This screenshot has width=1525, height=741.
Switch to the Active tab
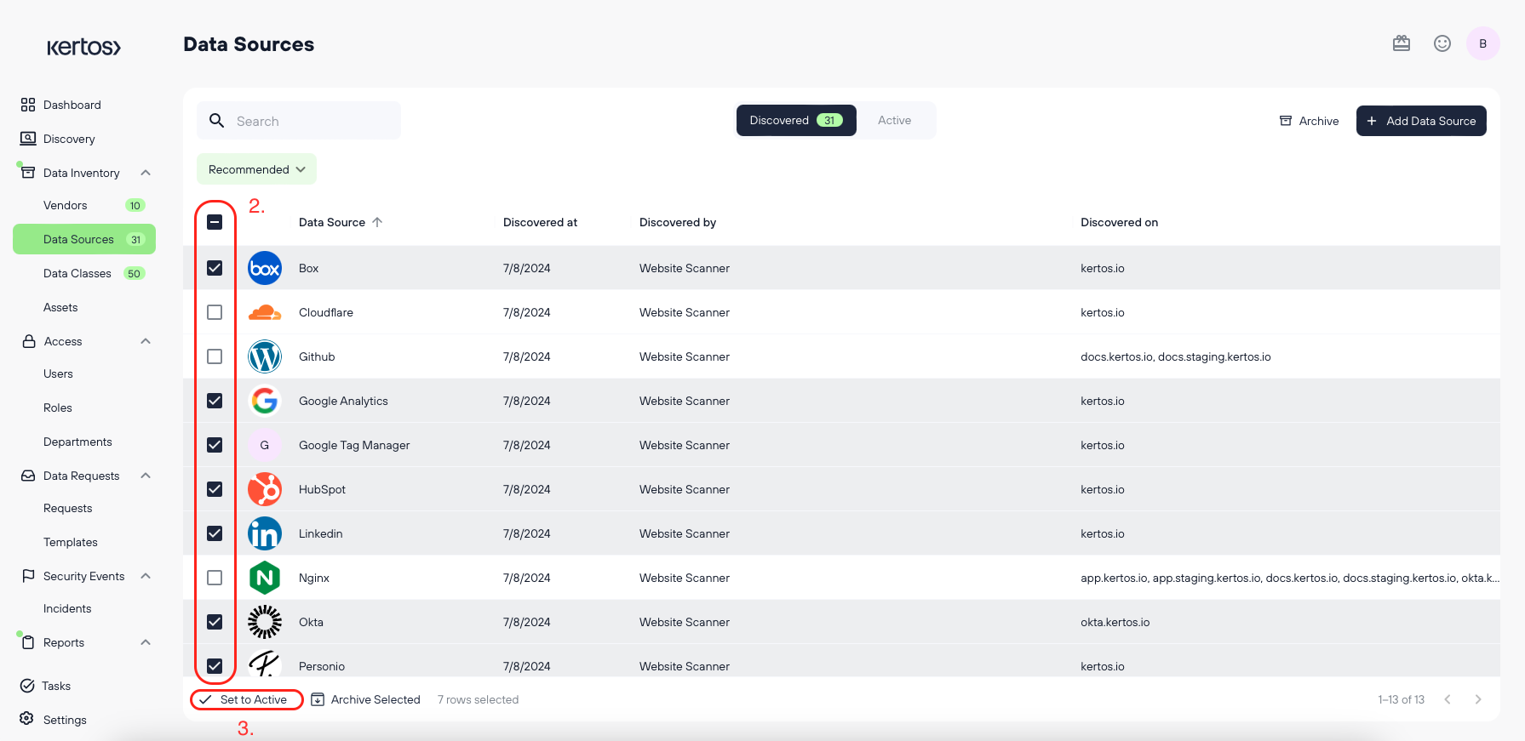pos(894,121)
